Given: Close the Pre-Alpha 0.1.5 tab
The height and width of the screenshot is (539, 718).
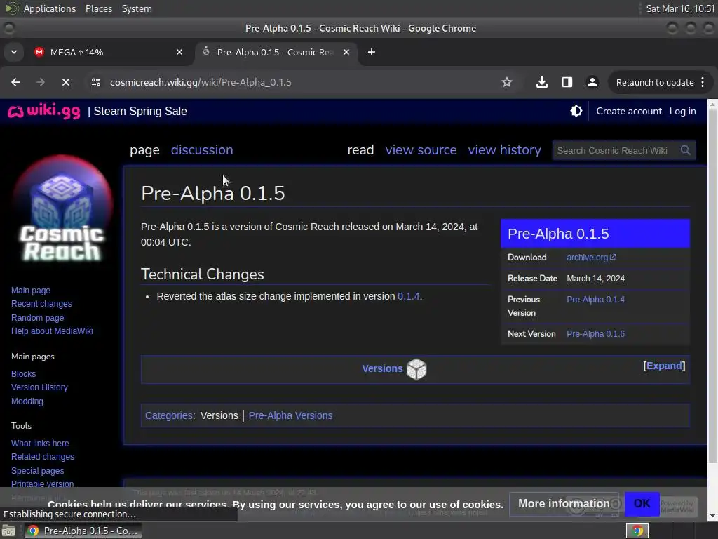Looking at the screenshot, I should tap(346, 52).
